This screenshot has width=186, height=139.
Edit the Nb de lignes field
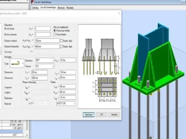(42, 29)
